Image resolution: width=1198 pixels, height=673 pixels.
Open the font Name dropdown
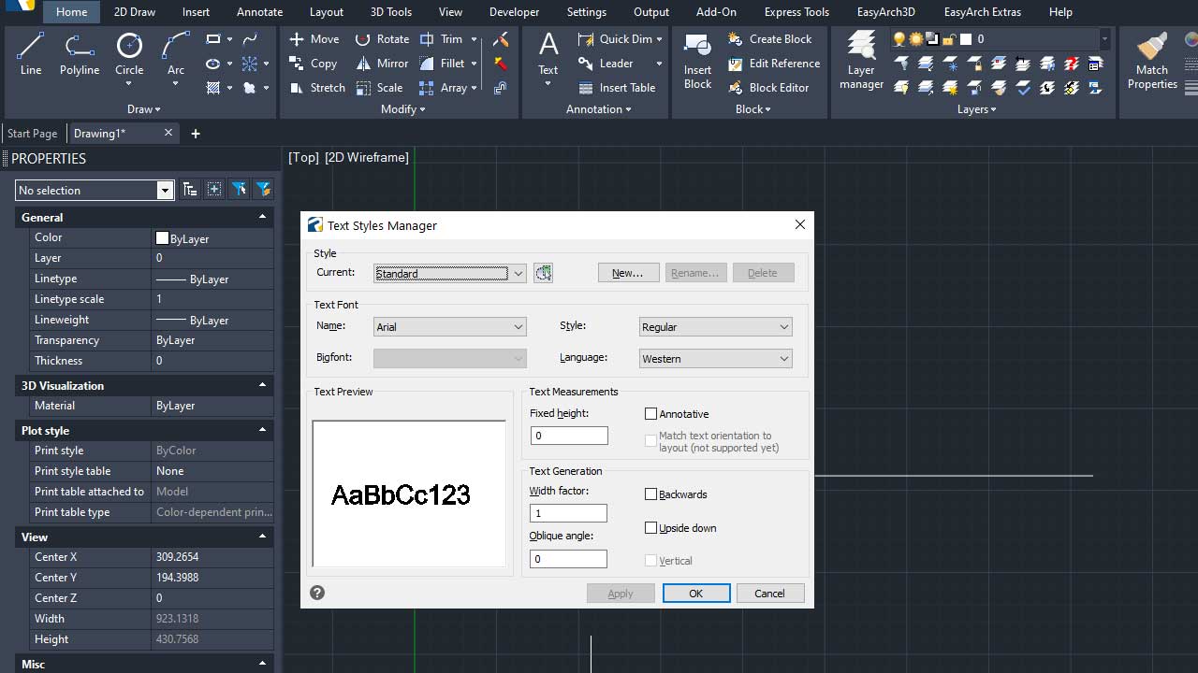point(449,327)
